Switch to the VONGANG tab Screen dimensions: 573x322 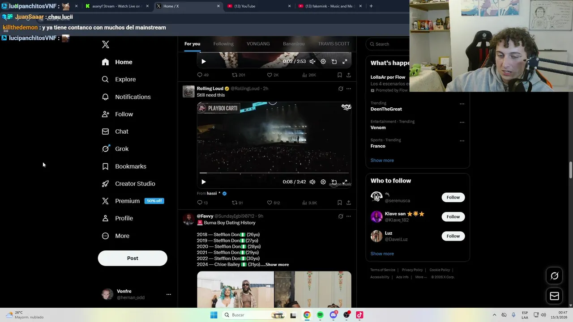point(258,44)
